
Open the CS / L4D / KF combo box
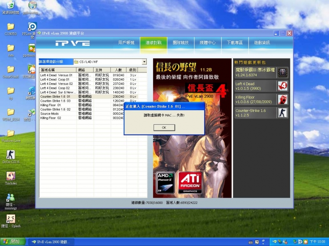point(110,62)
